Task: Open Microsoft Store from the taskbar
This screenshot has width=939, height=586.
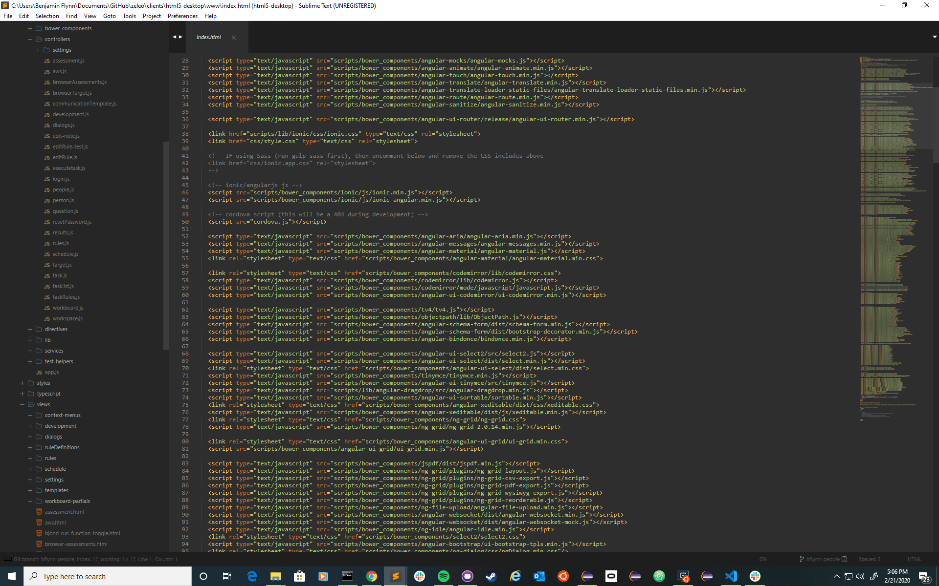Action: click(x=299, y=576)
